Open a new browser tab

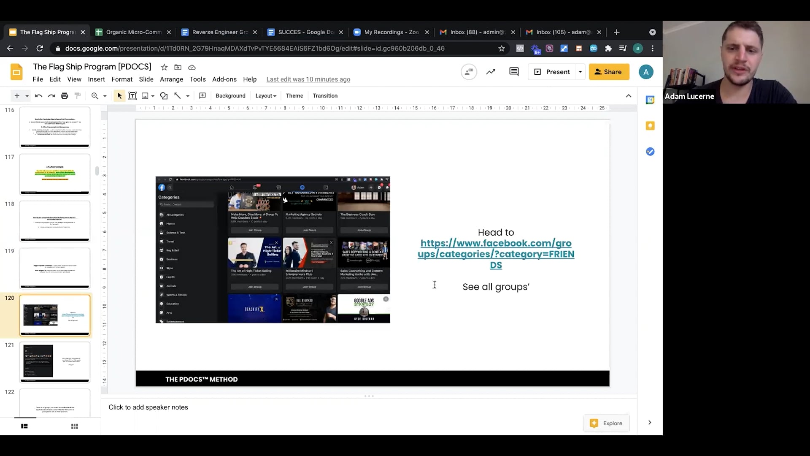pyautogui.click(x=616, y=32)
